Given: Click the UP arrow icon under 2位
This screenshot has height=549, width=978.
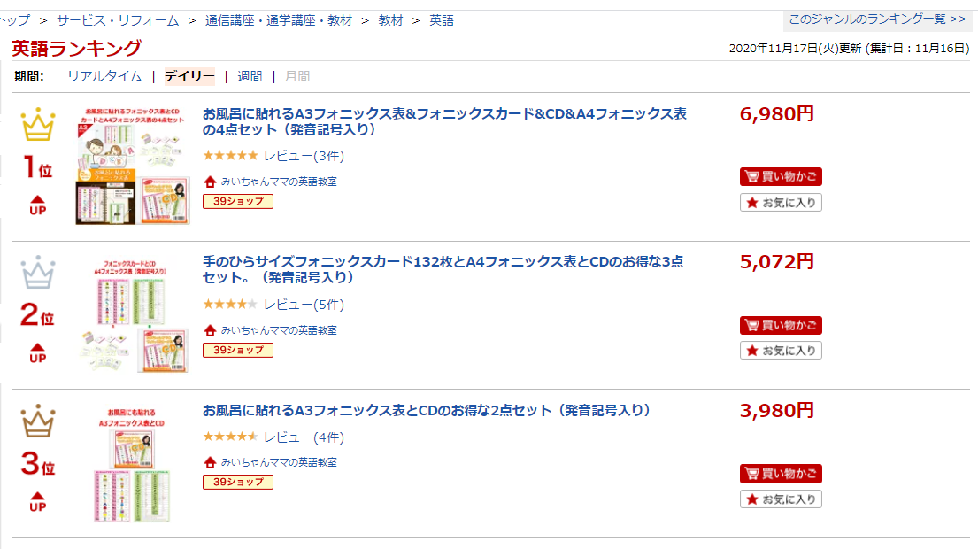Looking at the screenshot, I should pos(38,353).
